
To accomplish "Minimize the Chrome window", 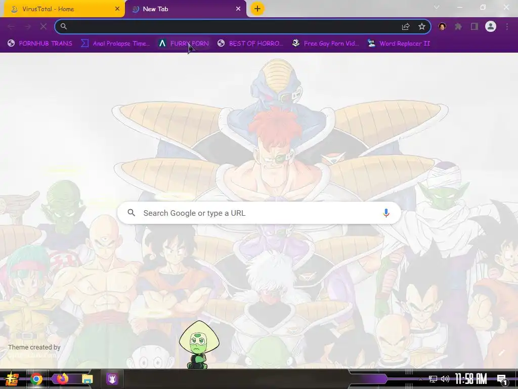I will point(459,7).
